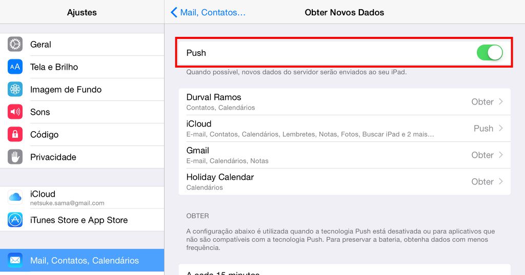Open Sons settings
525x275 pixels.
82,112
